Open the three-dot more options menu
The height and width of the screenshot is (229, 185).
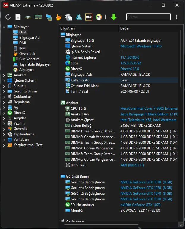177,17
